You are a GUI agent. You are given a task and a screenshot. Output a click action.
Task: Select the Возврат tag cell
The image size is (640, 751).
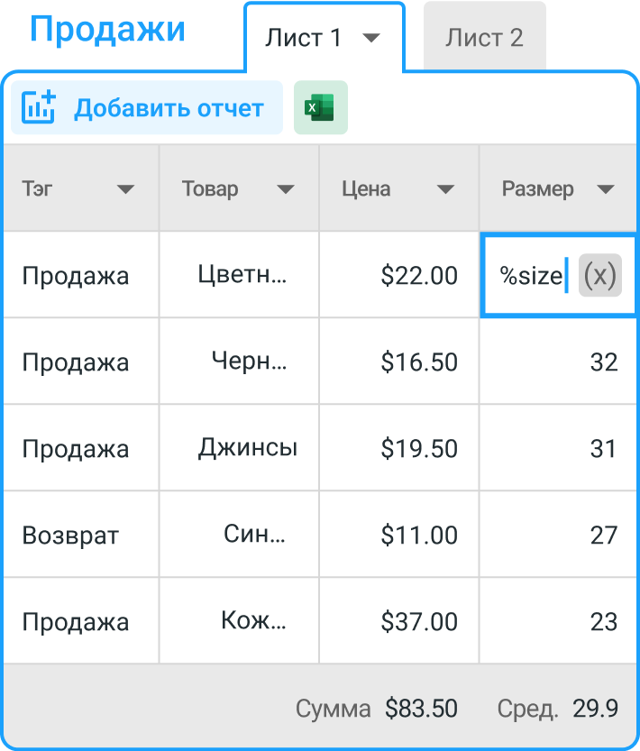[81, 534]
